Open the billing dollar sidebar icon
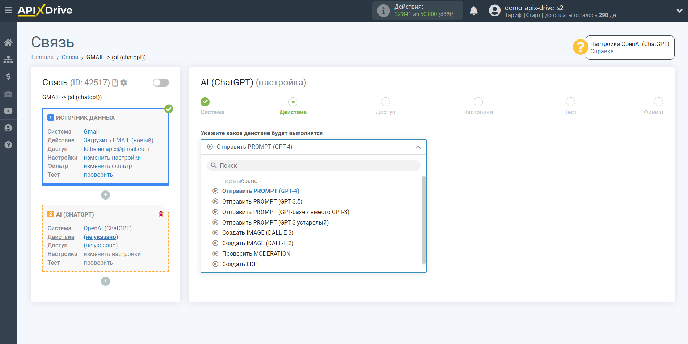Image resolution: width=688 pixels, height=344 pixels. 8,76
